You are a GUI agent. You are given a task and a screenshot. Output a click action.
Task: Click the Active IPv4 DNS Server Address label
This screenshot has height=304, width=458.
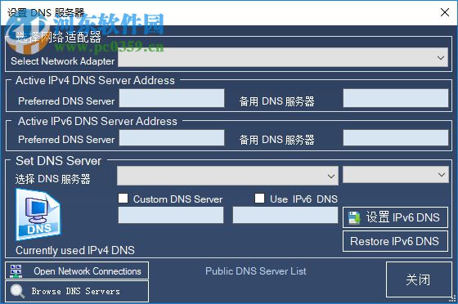95,81
